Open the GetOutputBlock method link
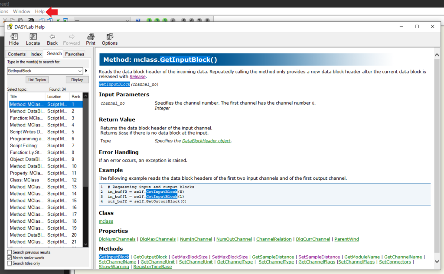This screenshot has width=444, height=274. [x=150, y=257]
